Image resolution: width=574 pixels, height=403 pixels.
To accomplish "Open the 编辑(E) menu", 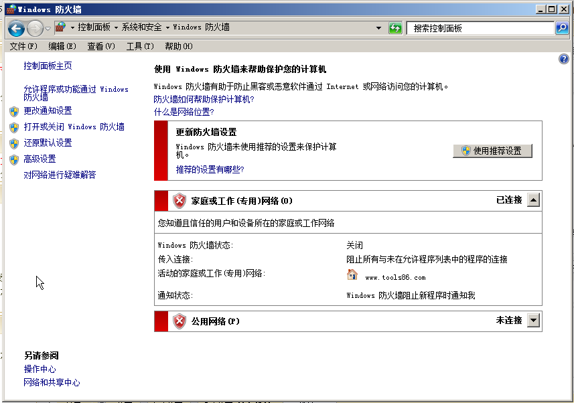I will 62,46.
